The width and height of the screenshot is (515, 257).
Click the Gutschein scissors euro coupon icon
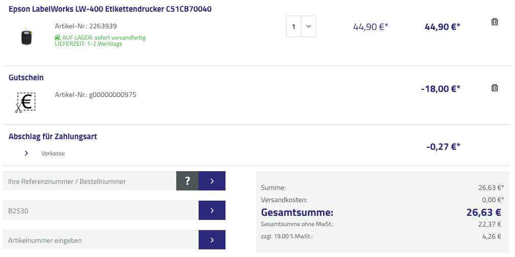point(24,102)
